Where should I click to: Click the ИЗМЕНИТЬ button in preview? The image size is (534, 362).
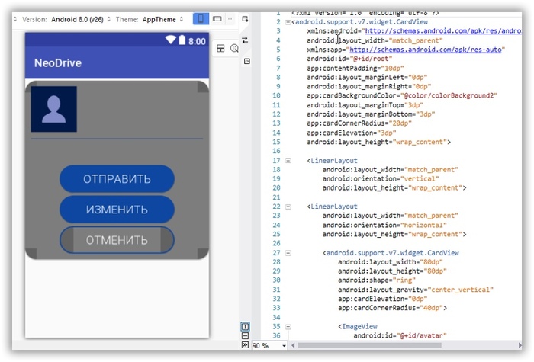[x=117, y=210]
